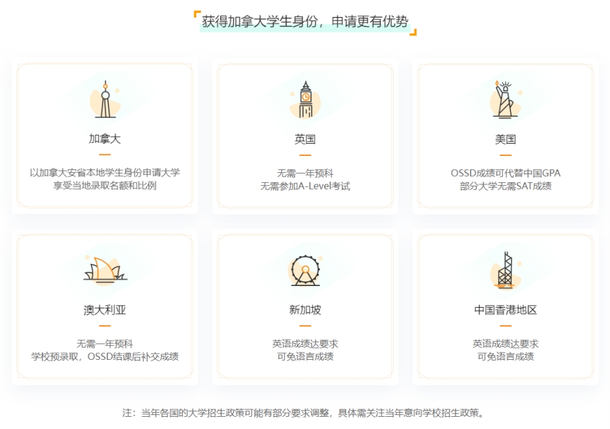The height and width of the screenshot is (429, 610).
Task: Select the 美国 card title
Action: coord(506,139)
